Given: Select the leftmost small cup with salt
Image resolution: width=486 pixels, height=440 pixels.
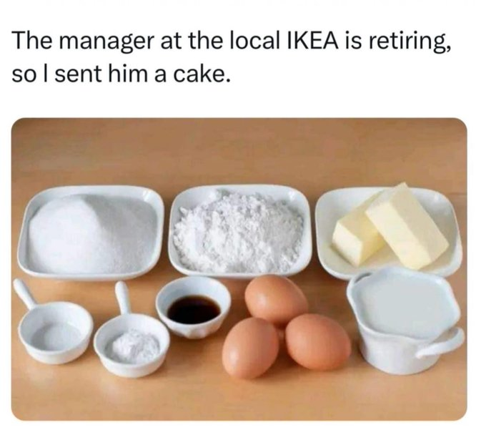Looking at the screenshot, I should point(56,332).
